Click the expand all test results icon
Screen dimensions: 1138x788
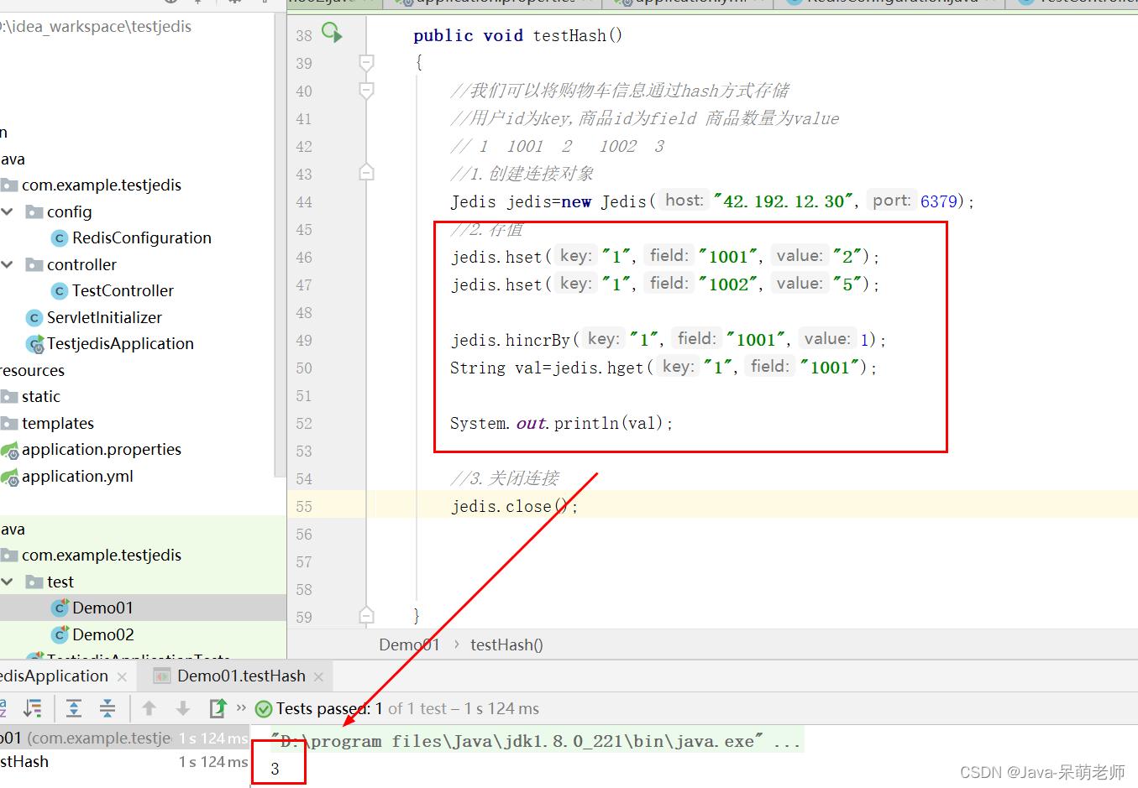(74, 708)
